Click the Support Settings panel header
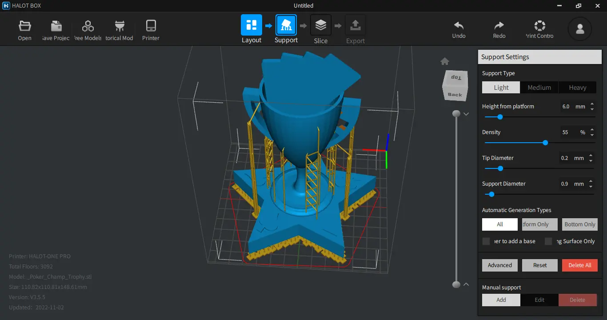Screen dimensions: 607x320 (x=539, y=57)
